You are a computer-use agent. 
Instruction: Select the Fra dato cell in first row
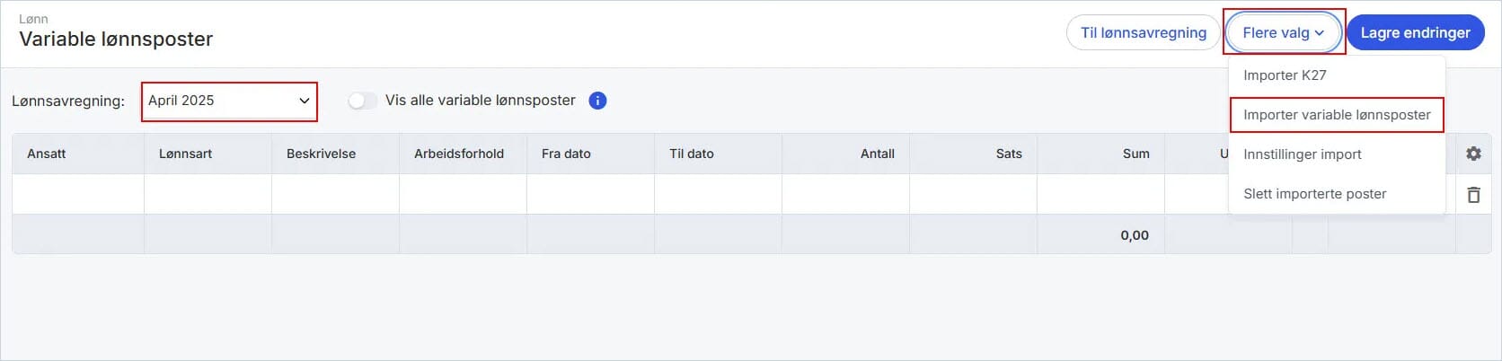[590, 194]
